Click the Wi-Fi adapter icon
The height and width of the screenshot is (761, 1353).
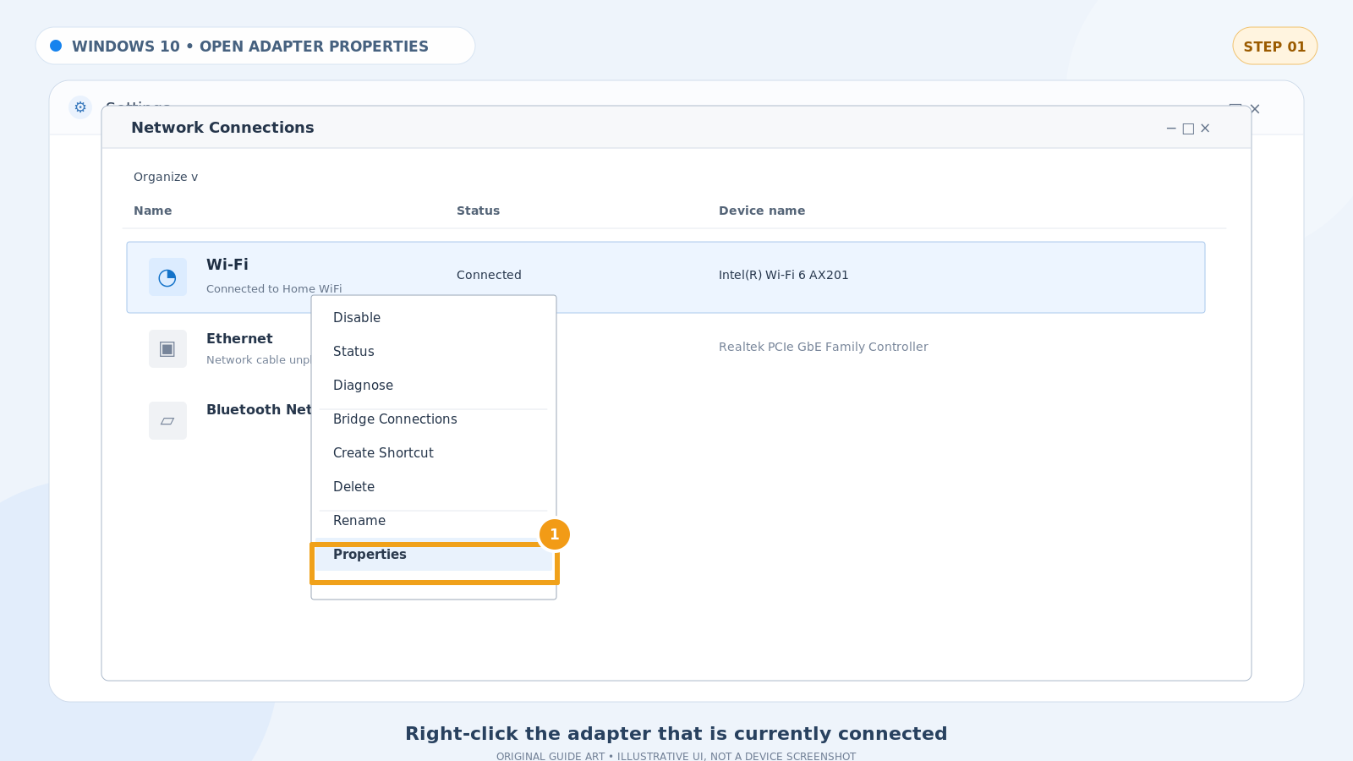[x=167, y=277]
